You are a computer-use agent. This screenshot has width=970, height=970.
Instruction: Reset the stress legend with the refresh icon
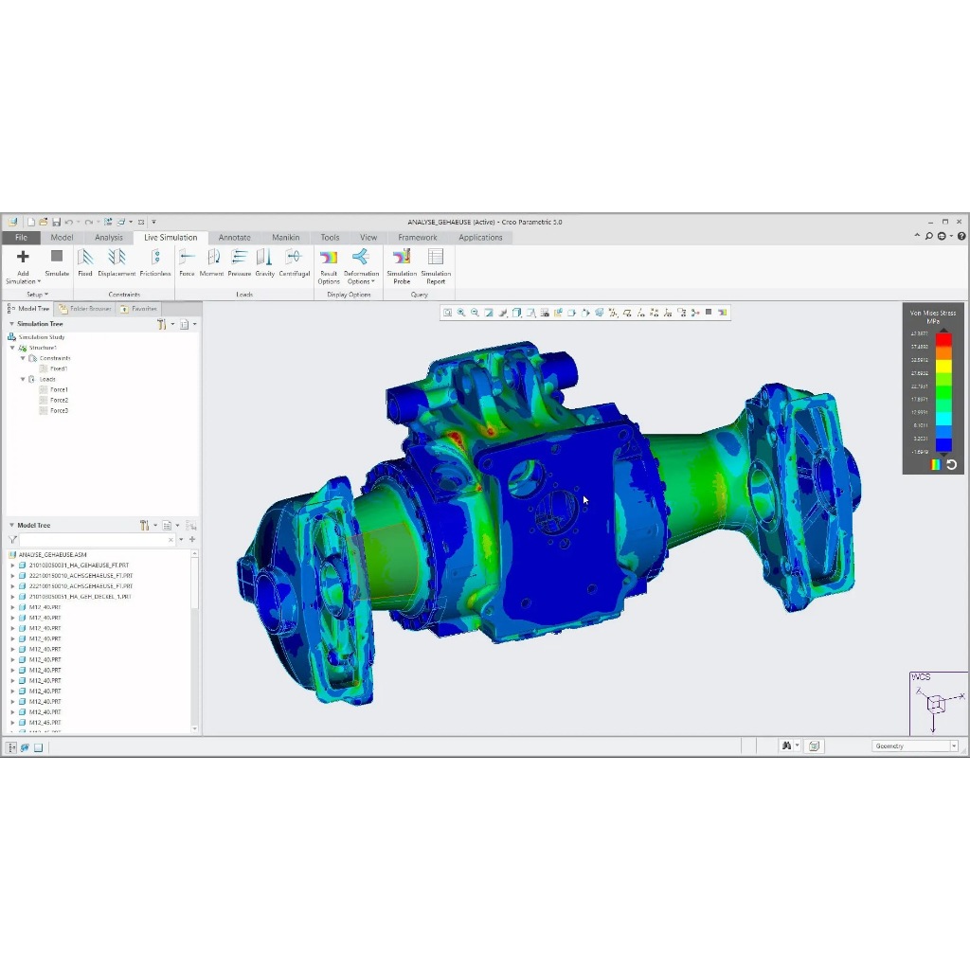[951, 464]
